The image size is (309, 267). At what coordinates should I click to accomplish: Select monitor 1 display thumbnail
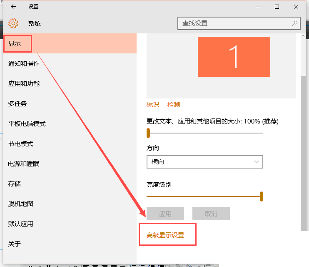234,57
